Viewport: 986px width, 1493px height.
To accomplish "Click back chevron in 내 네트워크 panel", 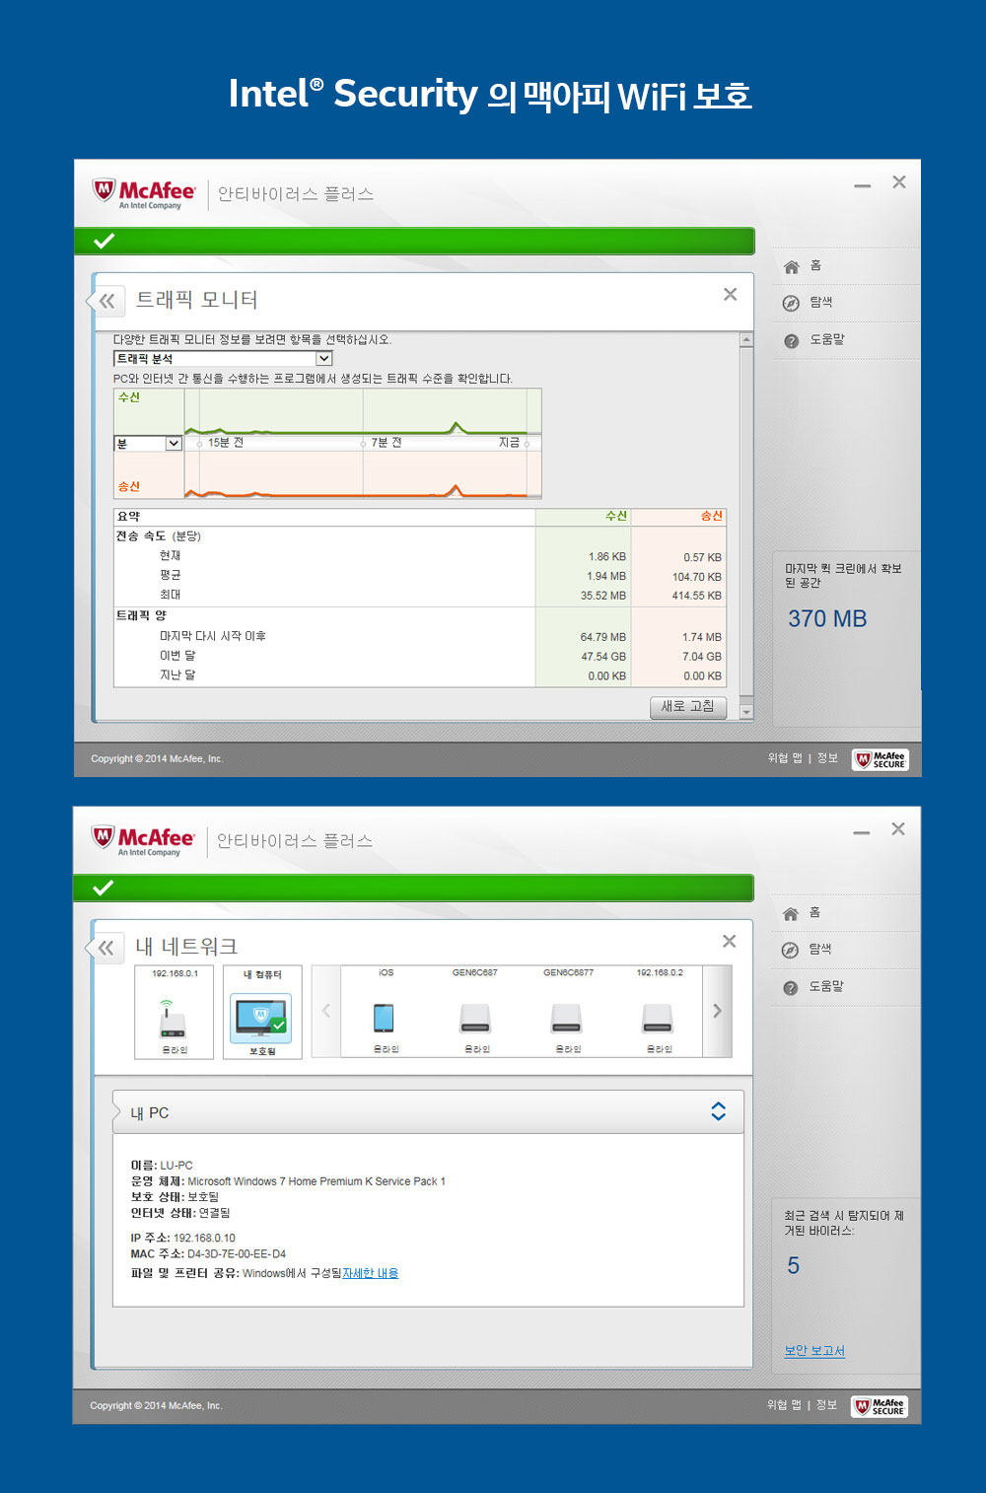I will tap(106, 948).
